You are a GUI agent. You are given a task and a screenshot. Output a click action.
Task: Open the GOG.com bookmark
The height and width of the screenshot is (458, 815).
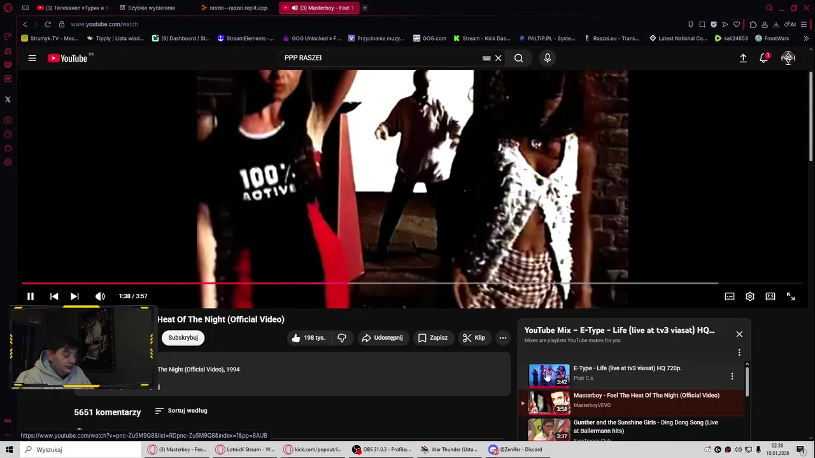click(x=429, y=38)
